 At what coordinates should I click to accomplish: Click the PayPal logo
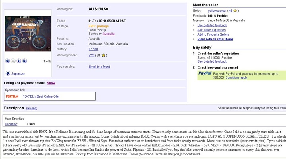[x=205, y=73]
